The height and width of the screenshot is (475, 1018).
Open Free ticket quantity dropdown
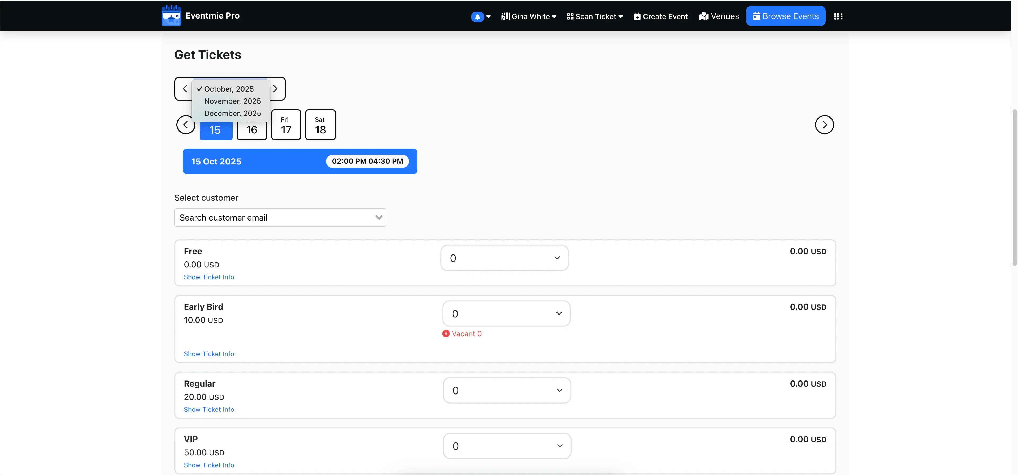coord(504,258)
